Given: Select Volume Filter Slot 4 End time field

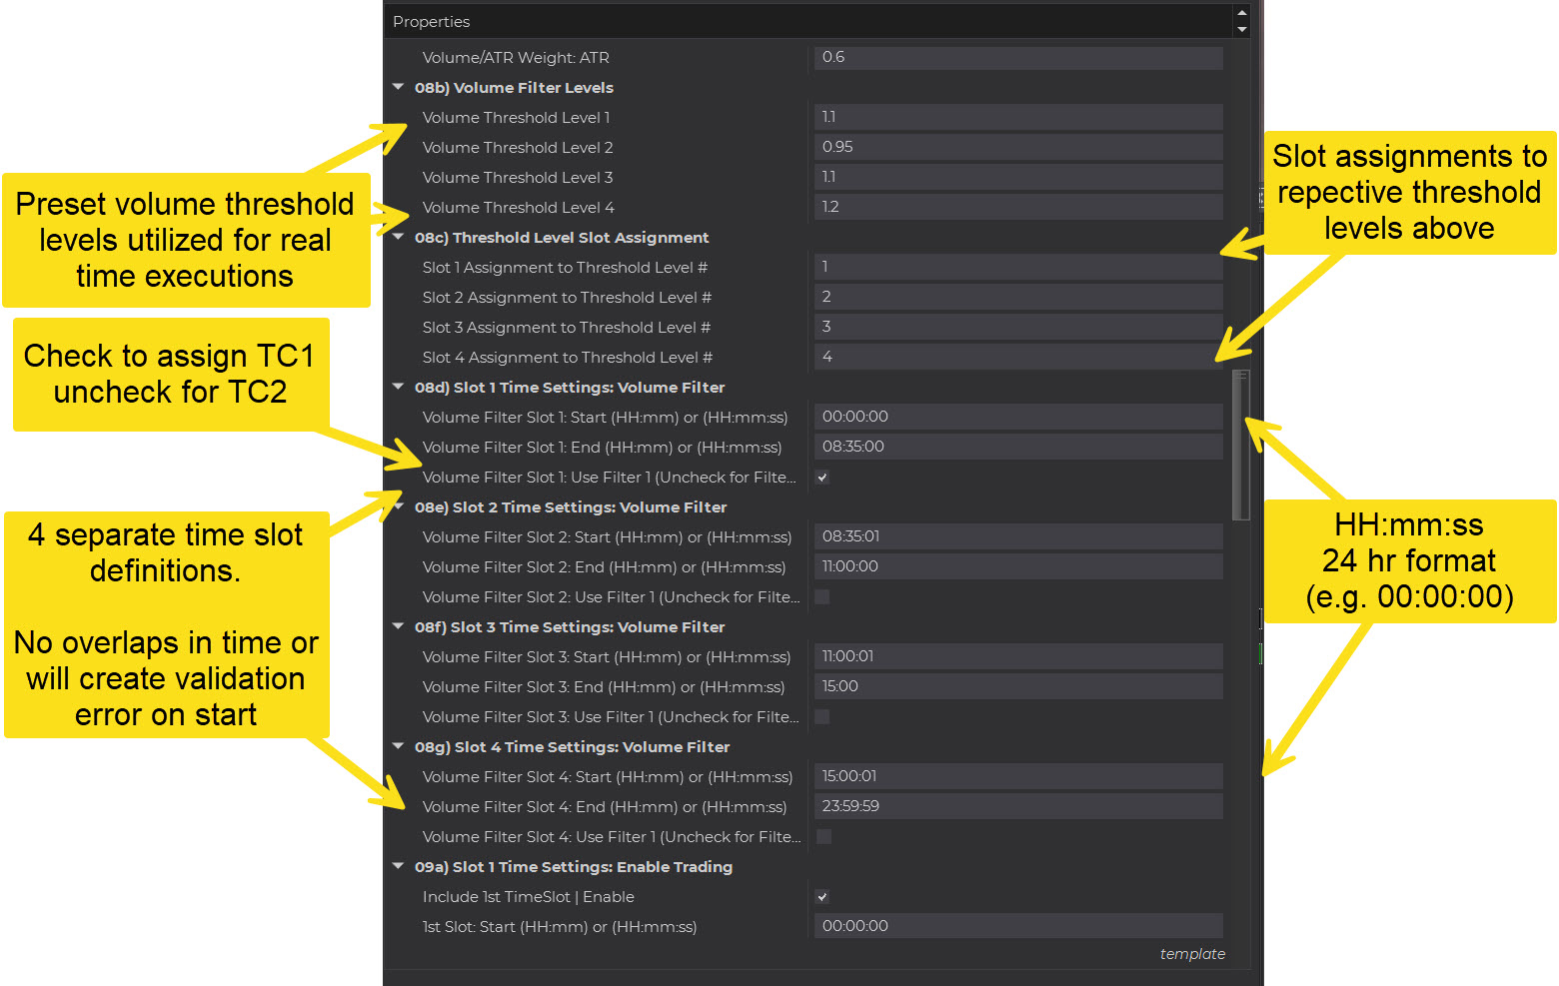Looking at the screenshot, I should (x=1017, y=807).
